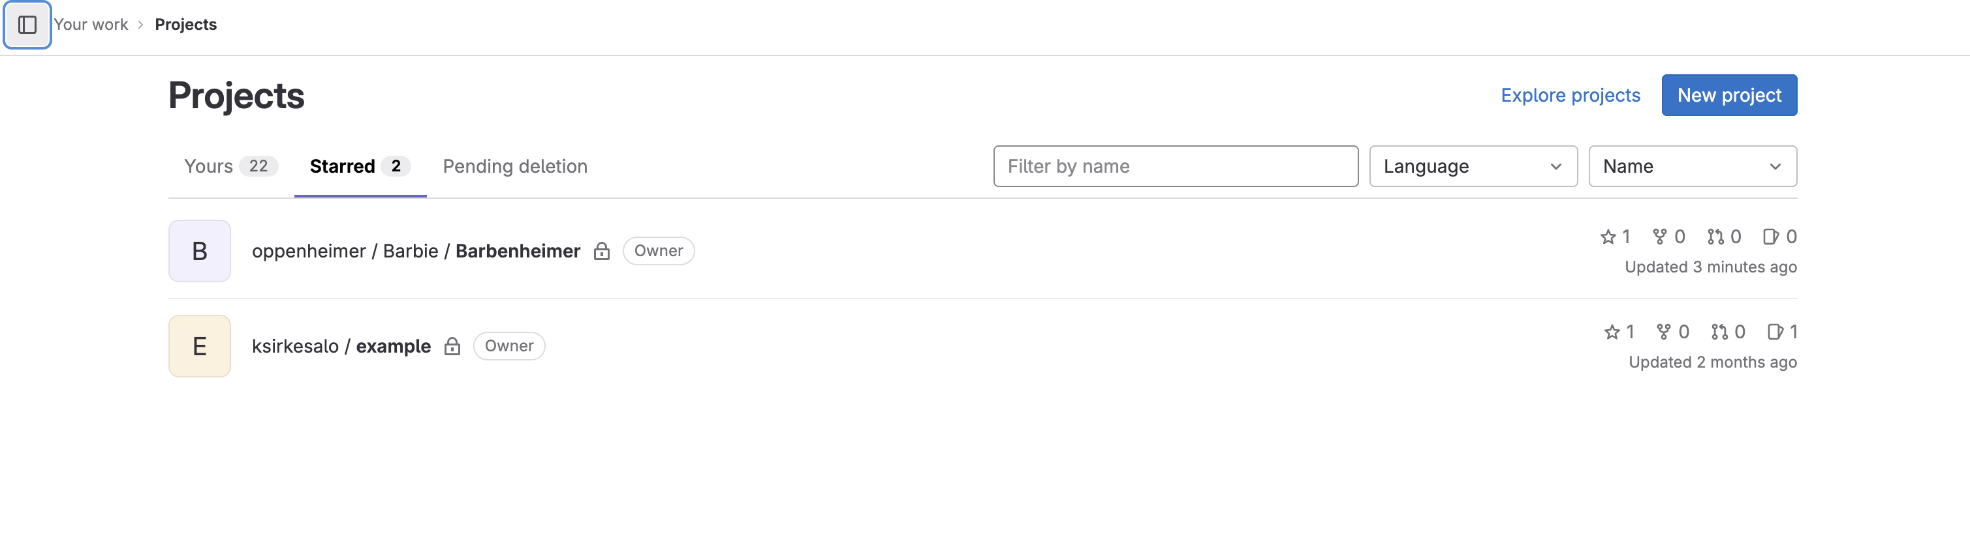Click merge requests icon on example row
Image resolution: width=1970 pixels, height=541 pixels.
point(1719,332)
